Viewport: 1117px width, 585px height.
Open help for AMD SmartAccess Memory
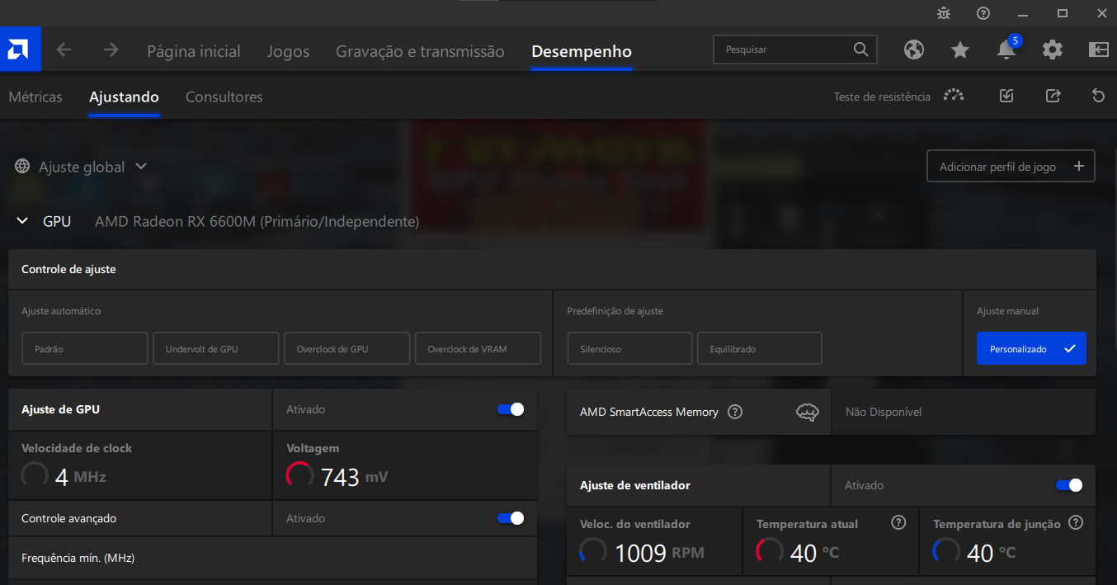735,412
